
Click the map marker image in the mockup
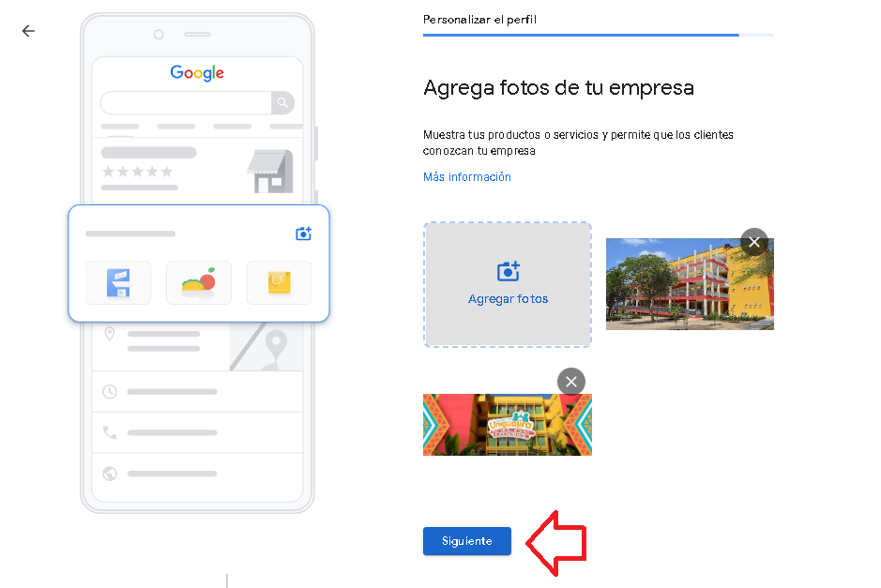[266, 346]
